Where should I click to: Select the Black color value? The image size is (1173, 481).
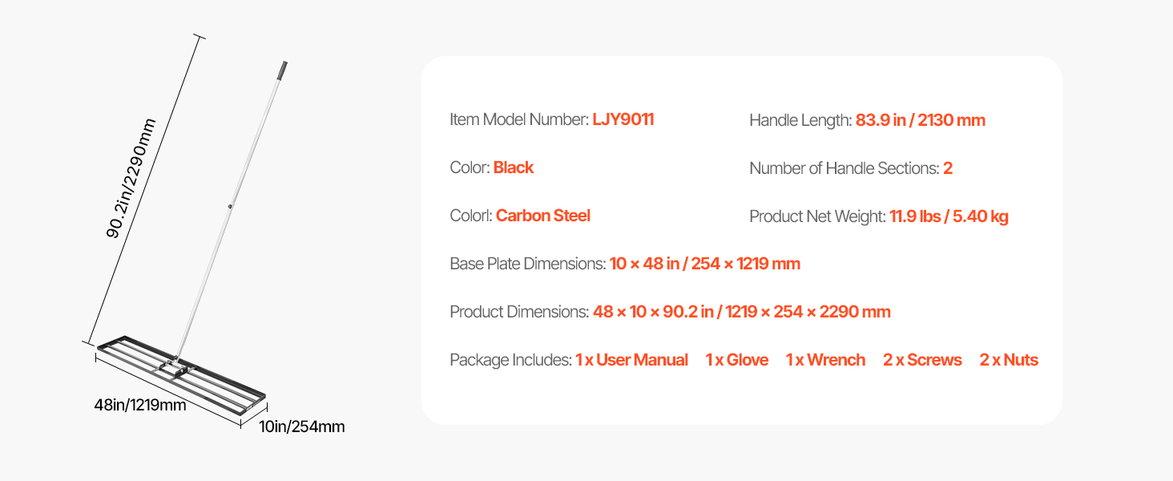coord(513,168)
